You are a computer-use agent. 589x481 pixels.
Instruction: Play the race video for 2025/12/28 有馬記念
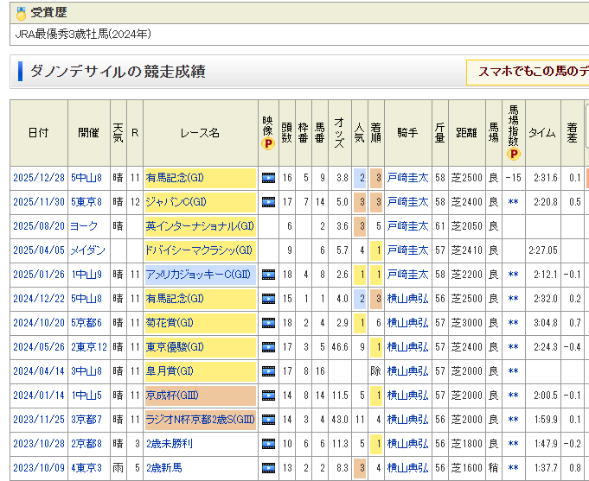(268, 178)
